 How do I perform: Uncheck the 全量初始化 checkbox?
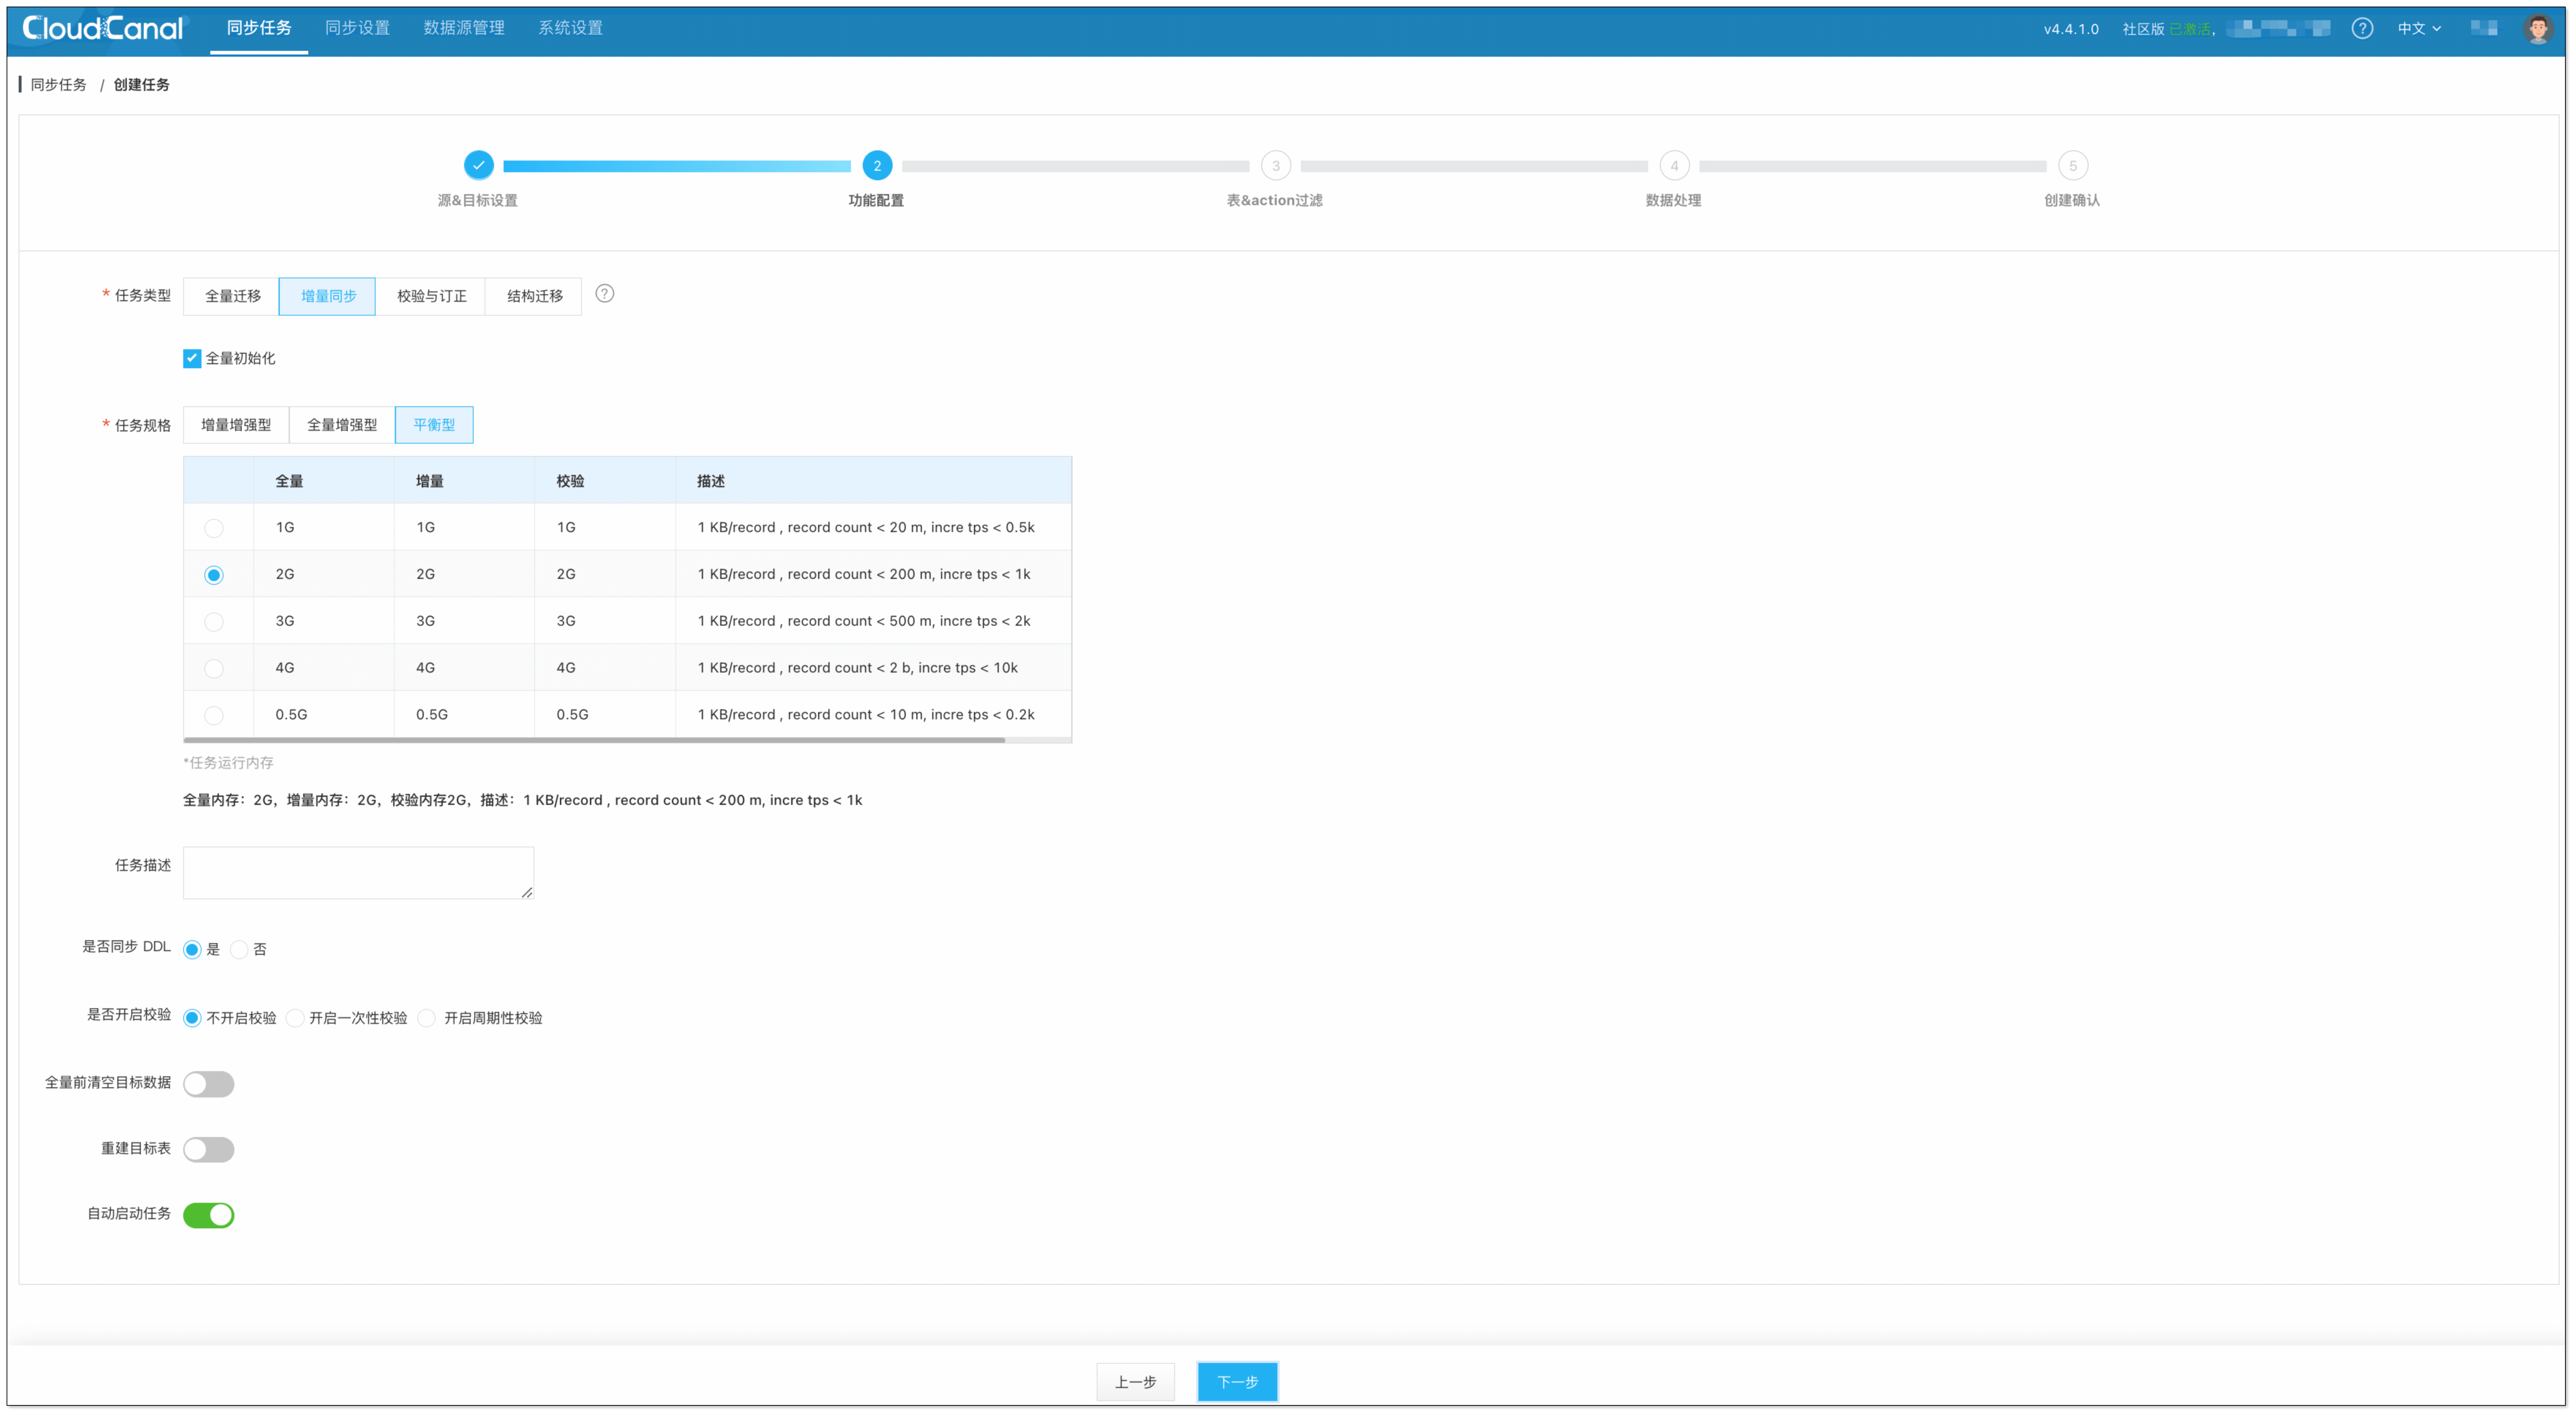point(192,358)
